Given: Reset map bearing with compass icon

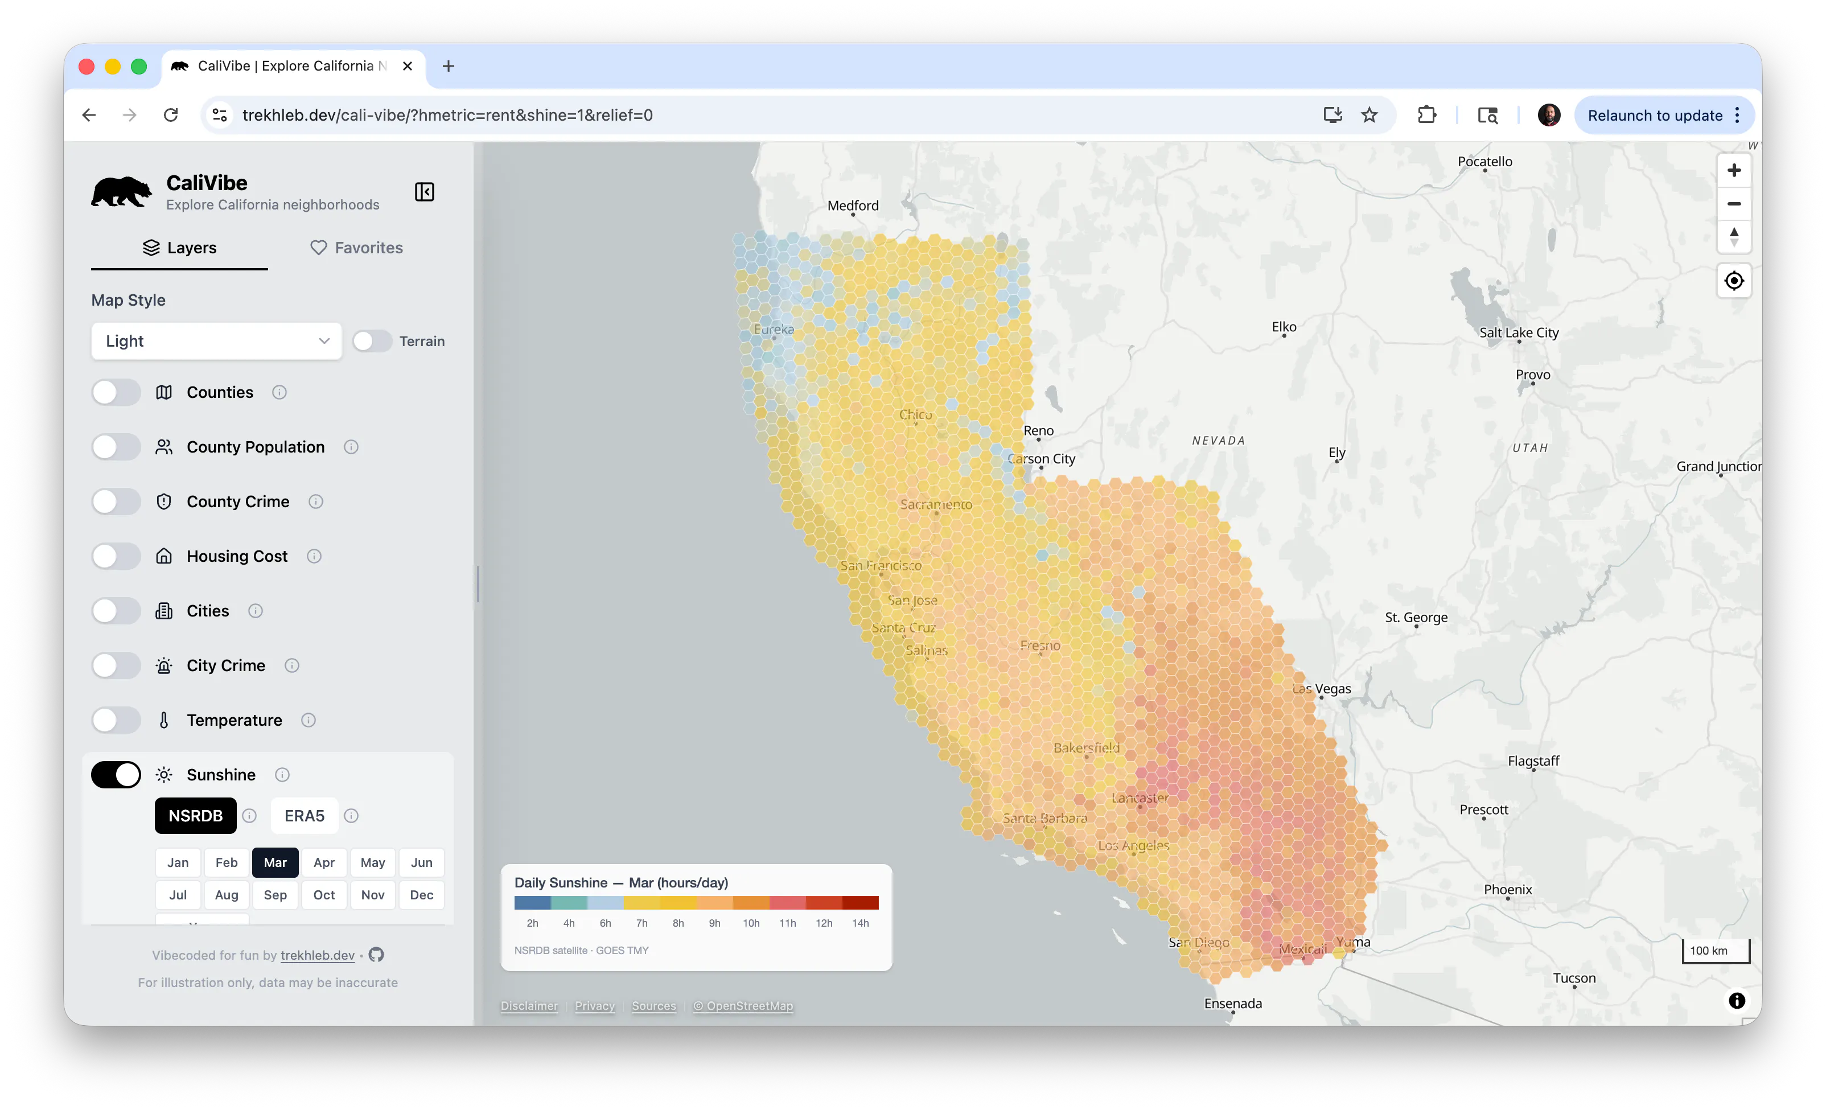Looking at the screenshot, I should tap(1733, 236).
